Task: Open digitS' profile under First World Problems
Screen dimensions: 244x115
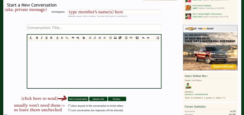Action: click(x=195, y=8)
